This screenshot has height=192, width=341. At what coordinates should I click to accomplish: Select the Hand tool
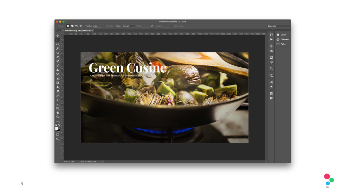58,113
